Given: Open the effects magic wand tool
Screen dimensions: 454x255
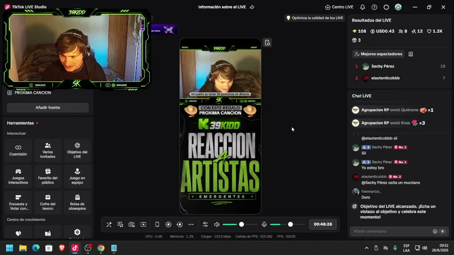Looking at the screenshot, I should (109, 225).
